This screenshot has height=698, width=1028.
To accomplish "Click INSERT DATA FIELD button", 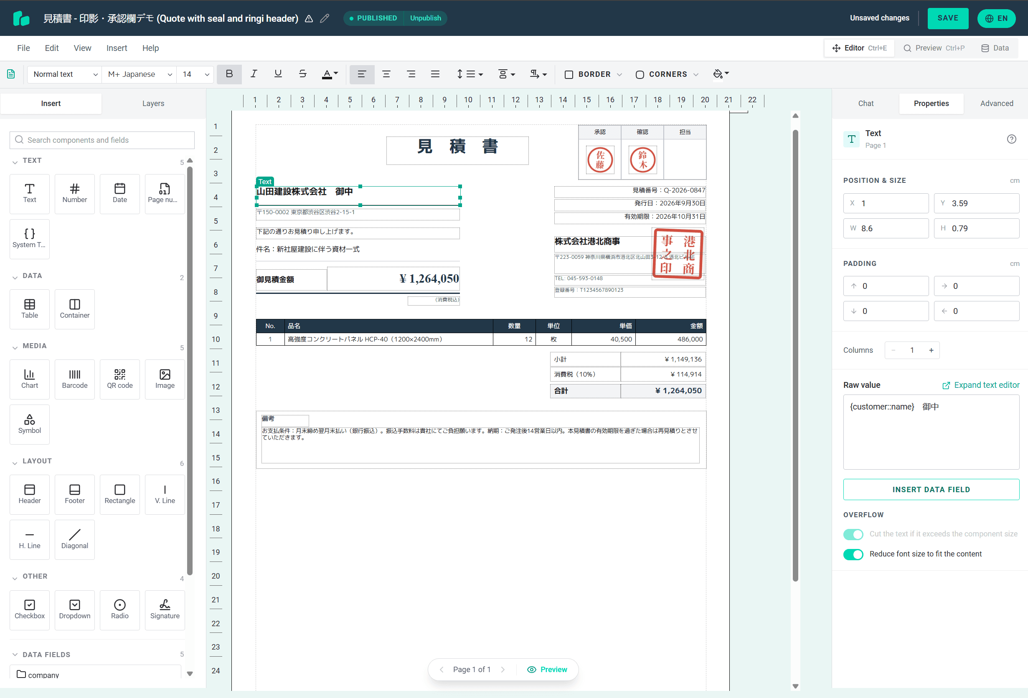I will click(931, 489).
